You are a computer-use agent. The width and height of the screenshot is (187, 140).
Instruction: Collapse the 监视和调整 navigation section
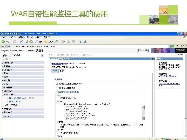coord(3,95)
